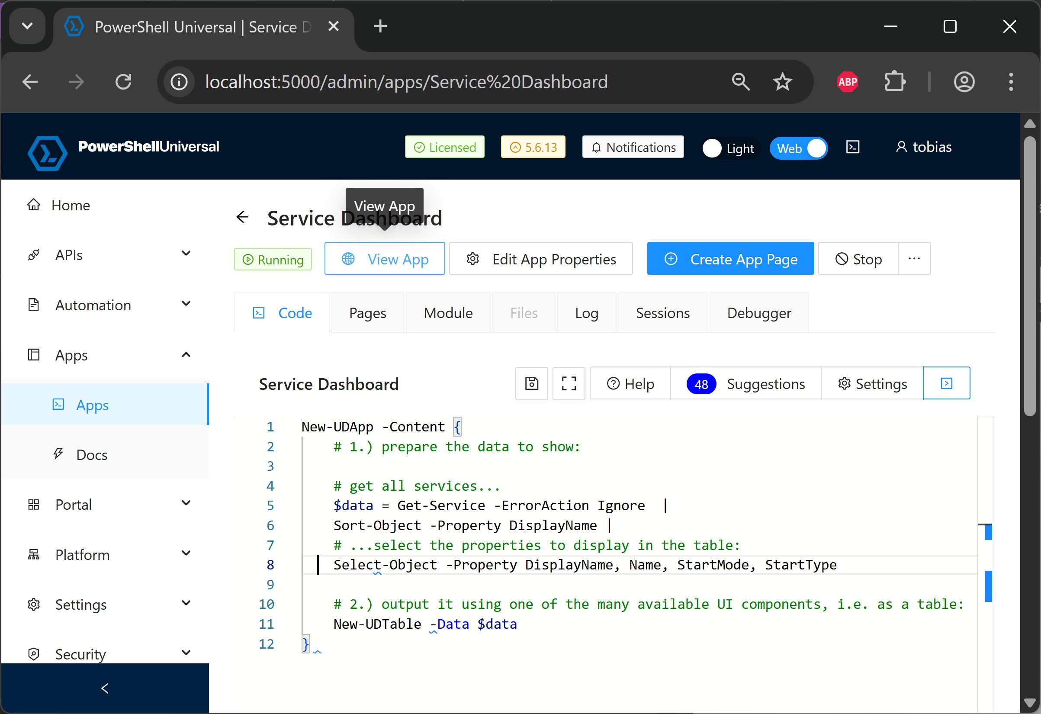This screenshot has height=714, width=1041.
Task: Click the Create App Page button
Action: [x=730, y=259]
